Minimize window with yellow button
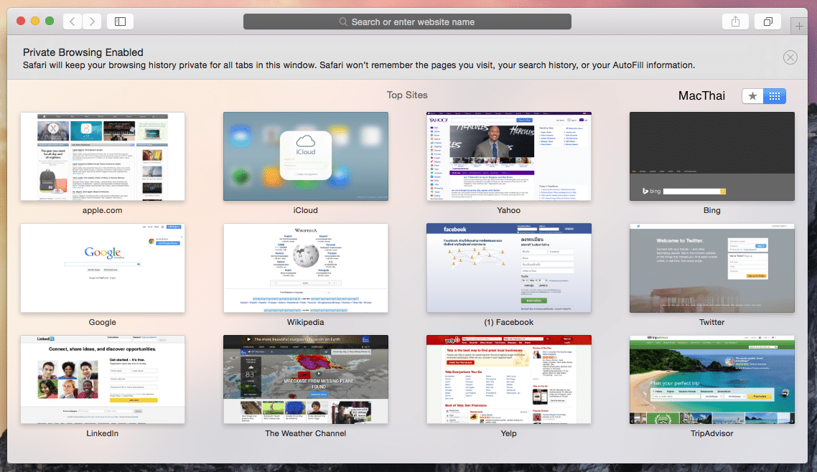Image resolution: width=817 pixels, height=472 pixels. click(35, 21)
